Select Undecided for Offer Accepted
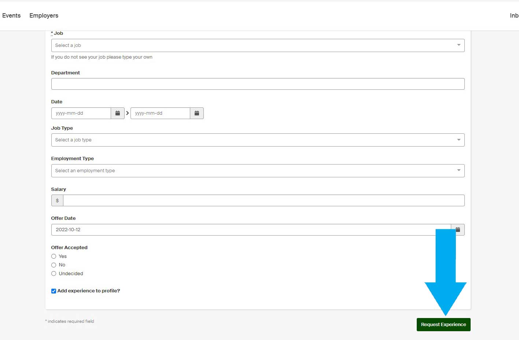 [54, 274]
